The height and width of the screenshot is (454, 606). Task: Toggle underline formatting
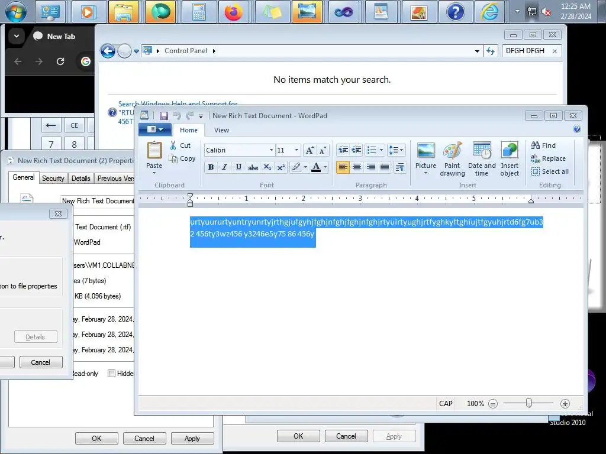pos(238,167)
